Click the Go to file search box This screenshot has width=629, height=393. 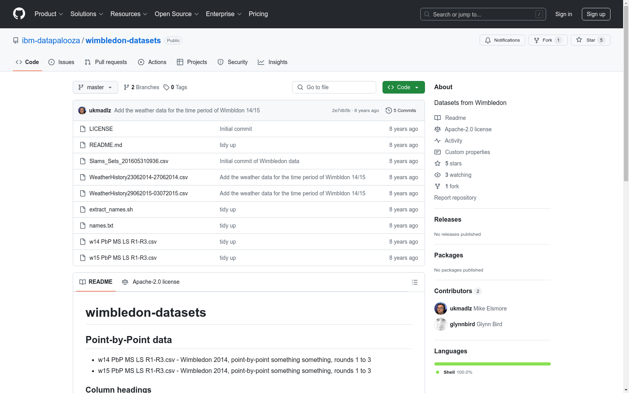tap(334, 87)
